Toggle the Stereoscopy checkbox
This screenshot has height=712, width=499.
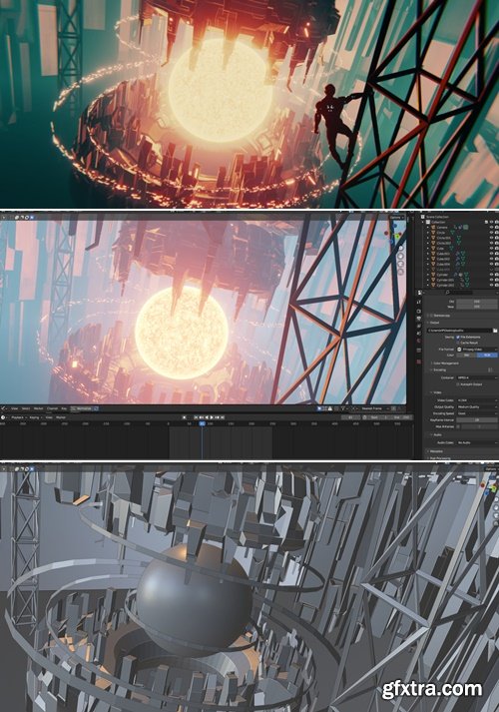point(431,316)
